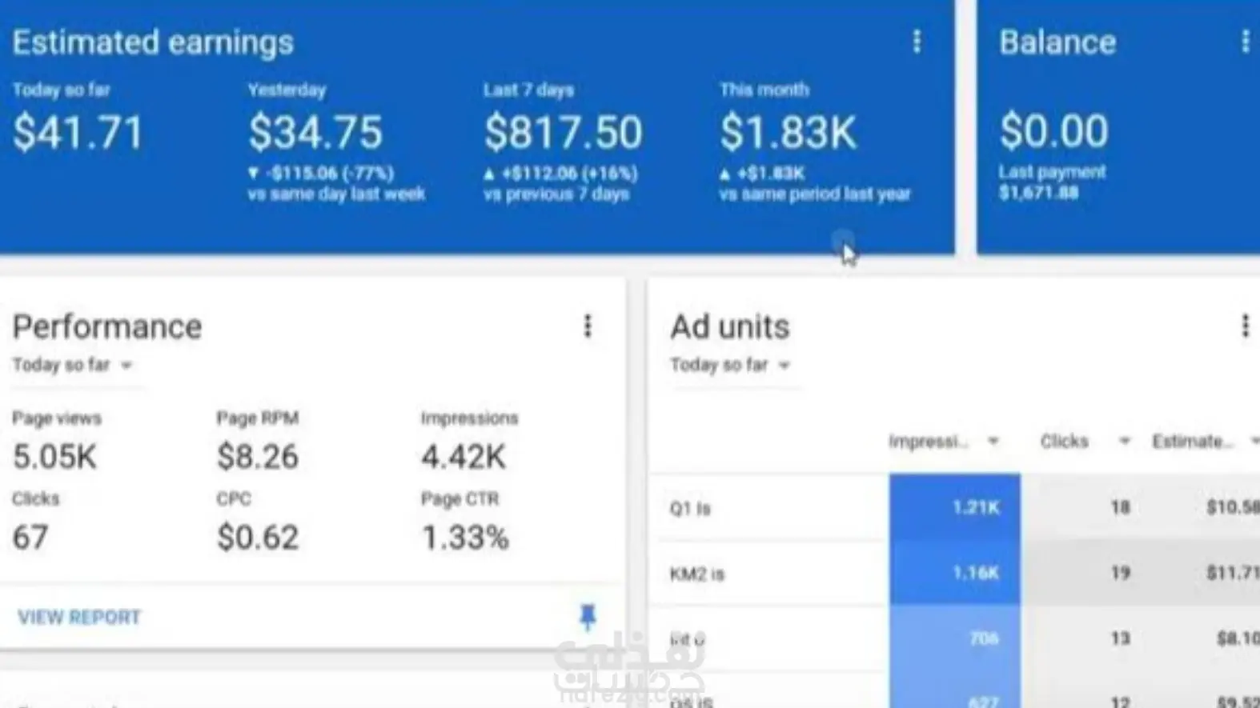
Task: Open the Clicks column dropdown arrow
Action: coord(1125,441)
